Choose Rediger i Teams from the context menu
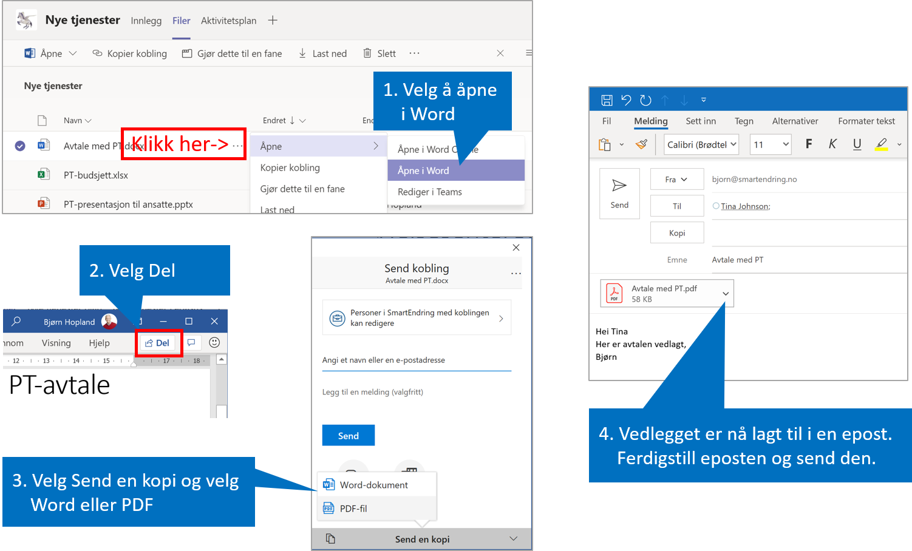 tap(429, 192)
